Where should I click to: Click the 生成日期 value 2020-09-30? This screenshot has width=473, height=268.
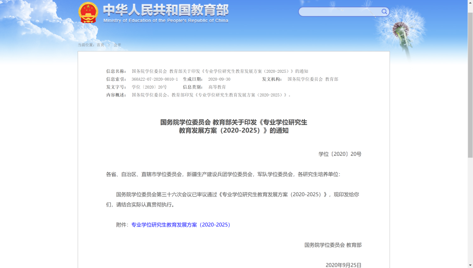point(219,79)
